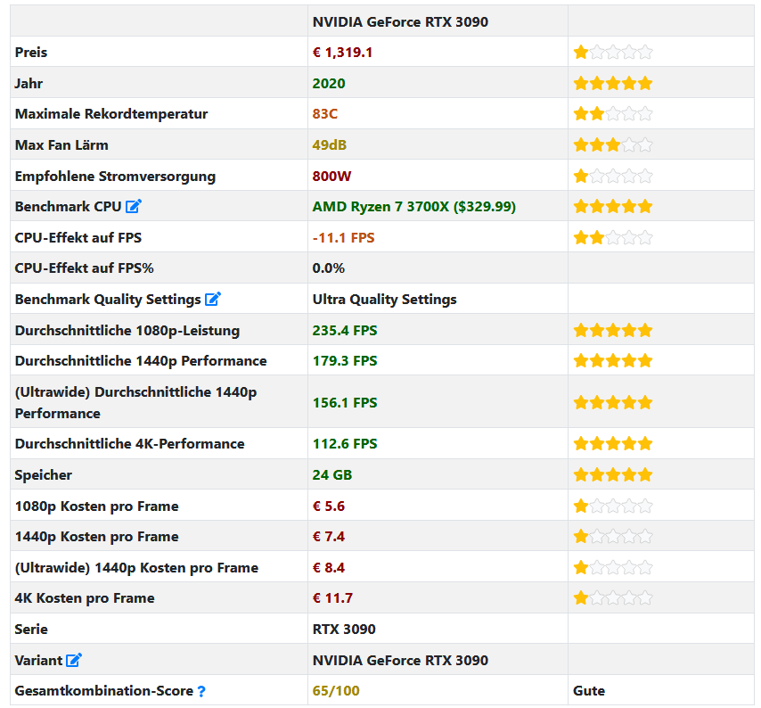
Task: Click the year value 2020
Action: tap(329, 83)
